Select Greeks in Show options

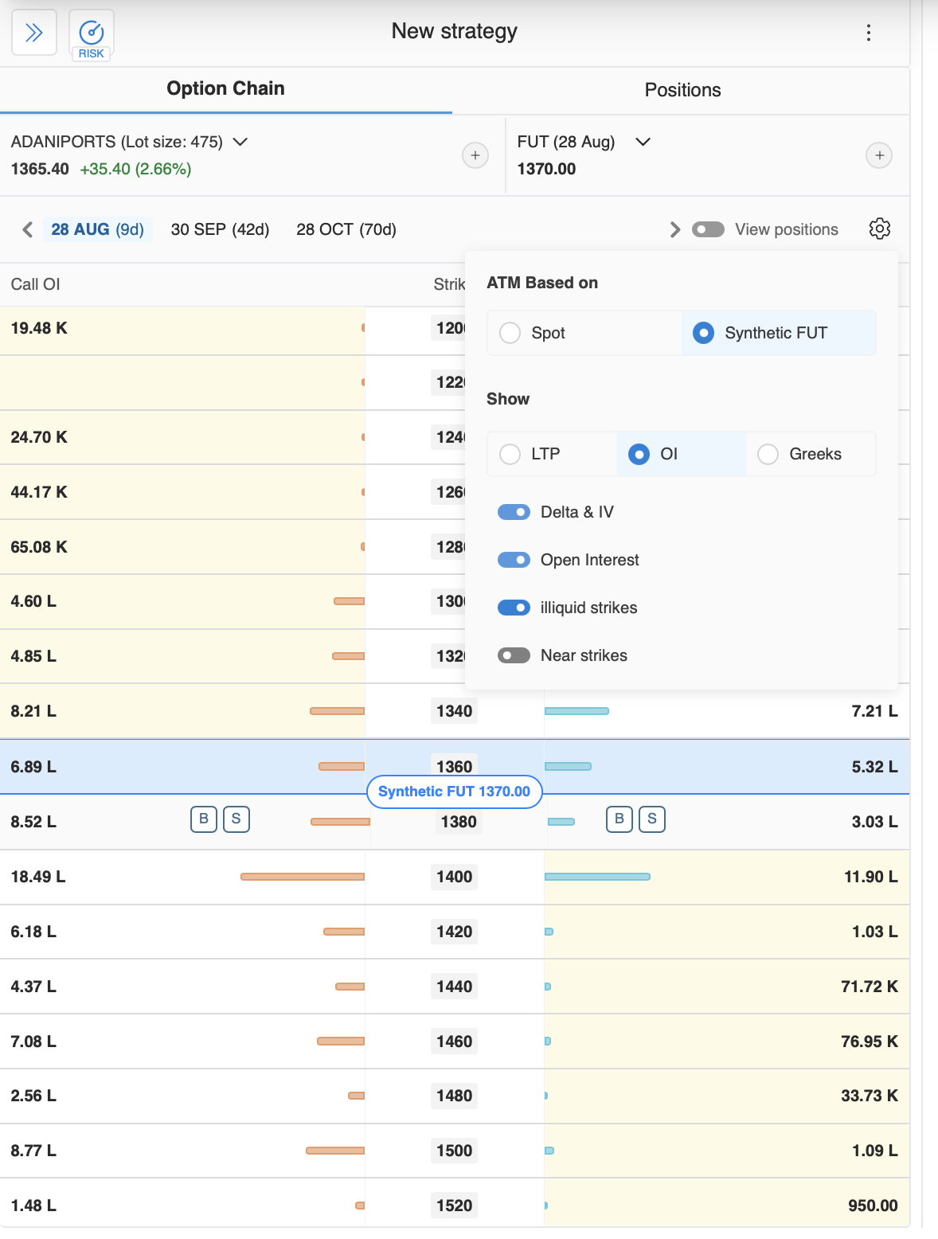[768, 454]
